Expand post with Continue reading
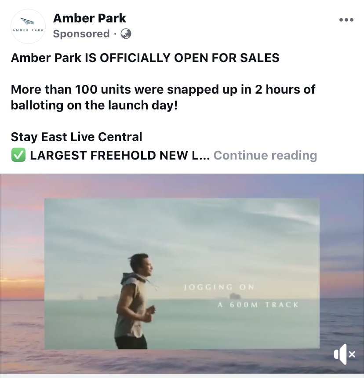Image resolution: width=364 pixels, height=378 pixels. [x=265, y=155]
